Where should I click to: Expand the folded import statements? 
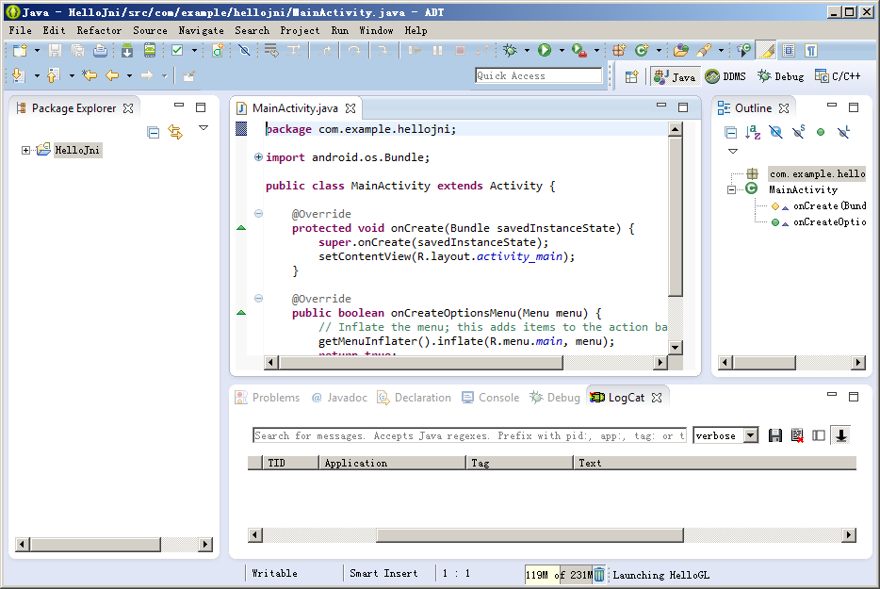coord(258,157)
